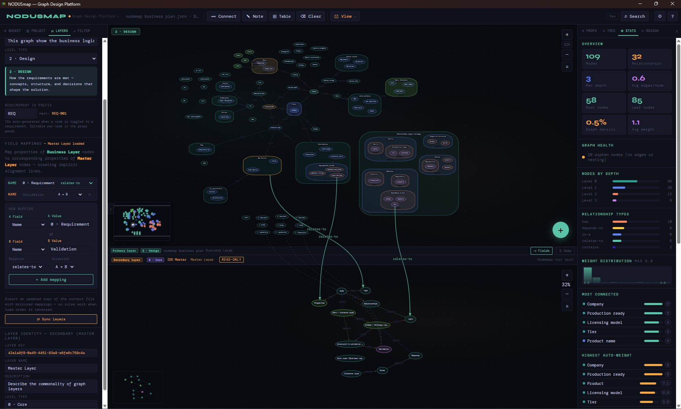
Task: Edit the Layer Name field showing Master Layer
Action: click(51, 368)
